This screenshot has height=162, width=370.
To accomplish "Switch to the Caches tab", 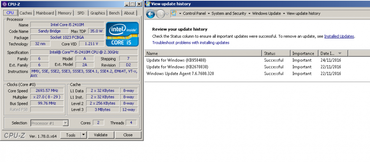I will (26, 13).
